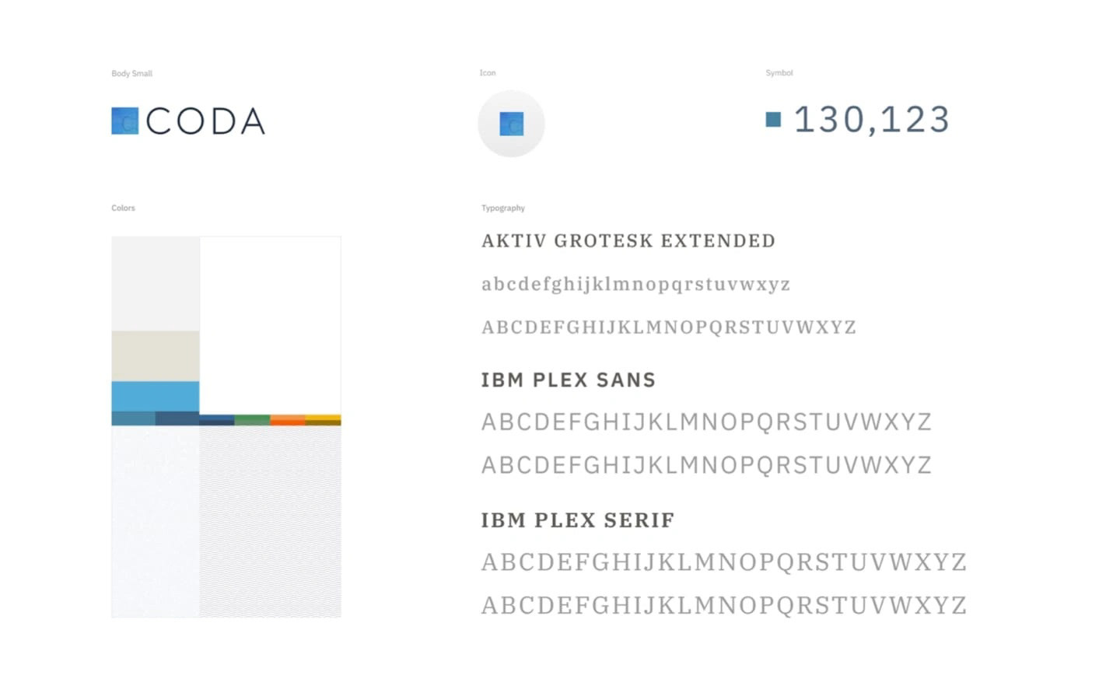The height and width of the screenshot is (700, 1120).
Task: Click the Aktiv Grotesk Extended heading
Action: coord(628,241)
